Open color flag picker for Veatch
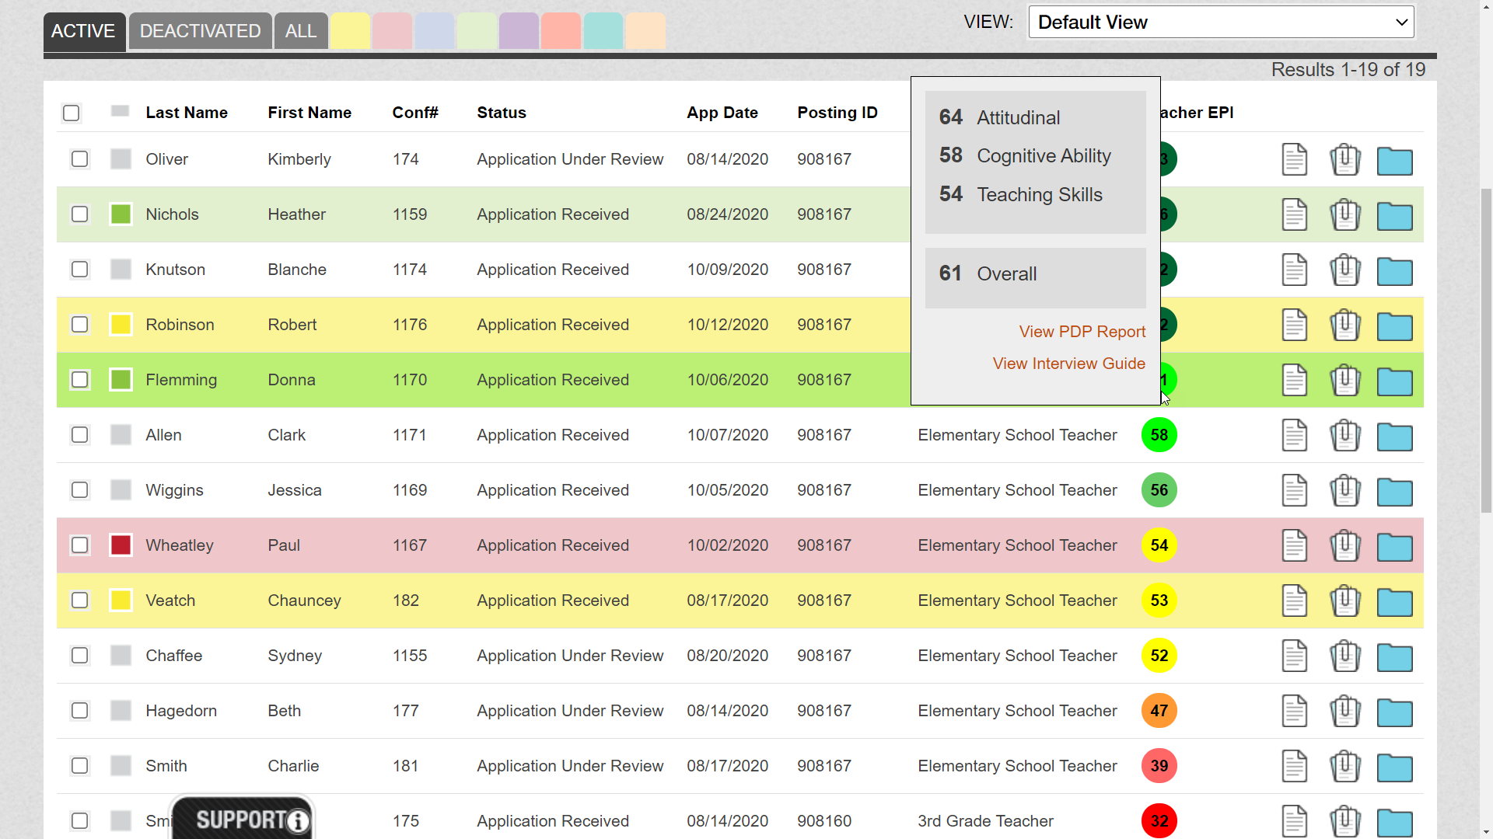The image size is (1493, 839). tap(121, 601)
